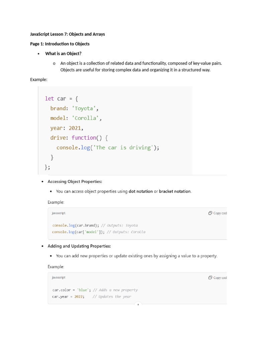Viewport: 257px width, 343px height.
Task: Click the 'year: 2021,' code line
Action: 67,128
